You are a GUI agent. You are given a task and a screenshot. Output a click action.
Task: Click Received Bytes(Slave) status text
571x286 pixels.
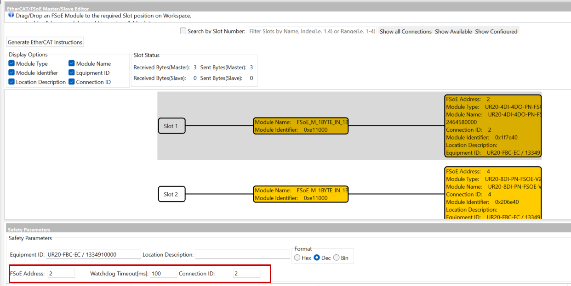160,78
